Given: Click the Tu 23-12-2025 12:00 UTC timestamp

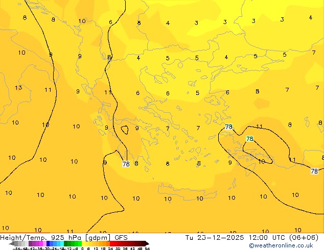Looking at the screenshot, I should click(236, 238).
